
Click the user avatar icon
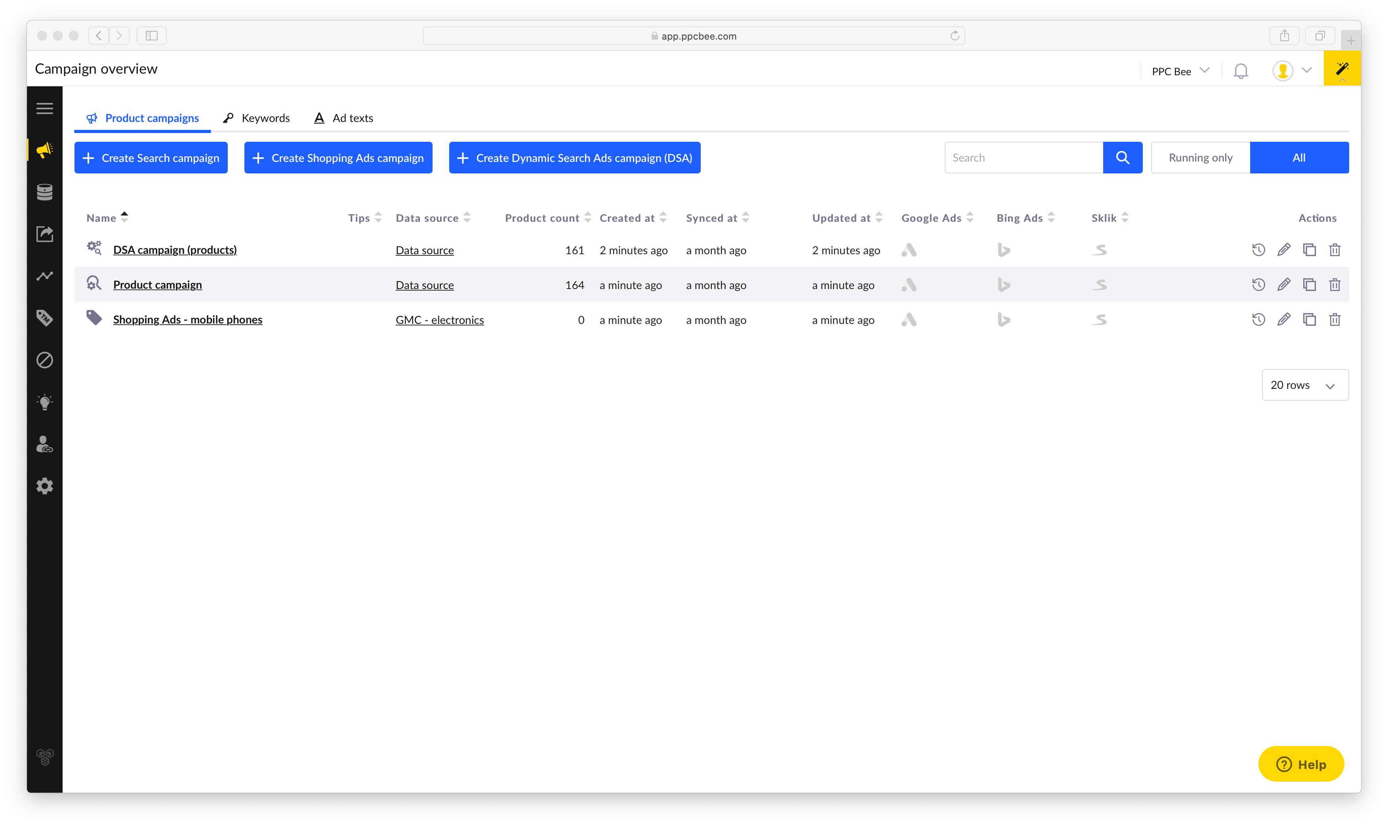pos(1282,71)
